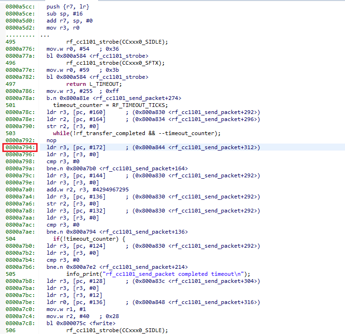Image resolution: width=345 pixels, height=334 pixels.
Task: Select source line 506 strobe SIDLE
Action: pyautogui.click(x=117, y=330)
